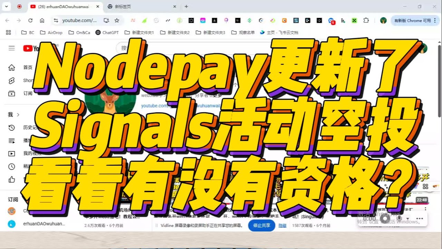
Task: Open the watch later clock icon
Action: 12,166
